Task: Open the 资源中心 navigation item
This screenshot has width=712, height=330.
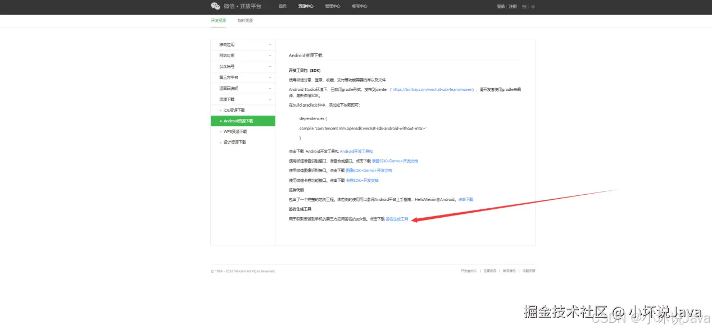Action: (x=306, y=6)
